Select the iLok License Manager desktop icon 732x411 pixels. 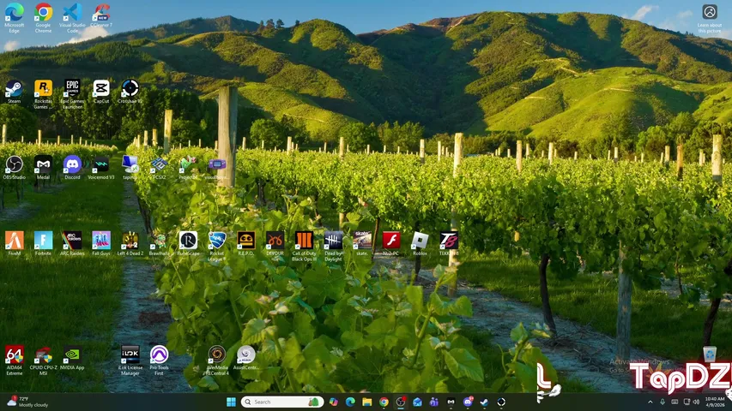[130, 360]
